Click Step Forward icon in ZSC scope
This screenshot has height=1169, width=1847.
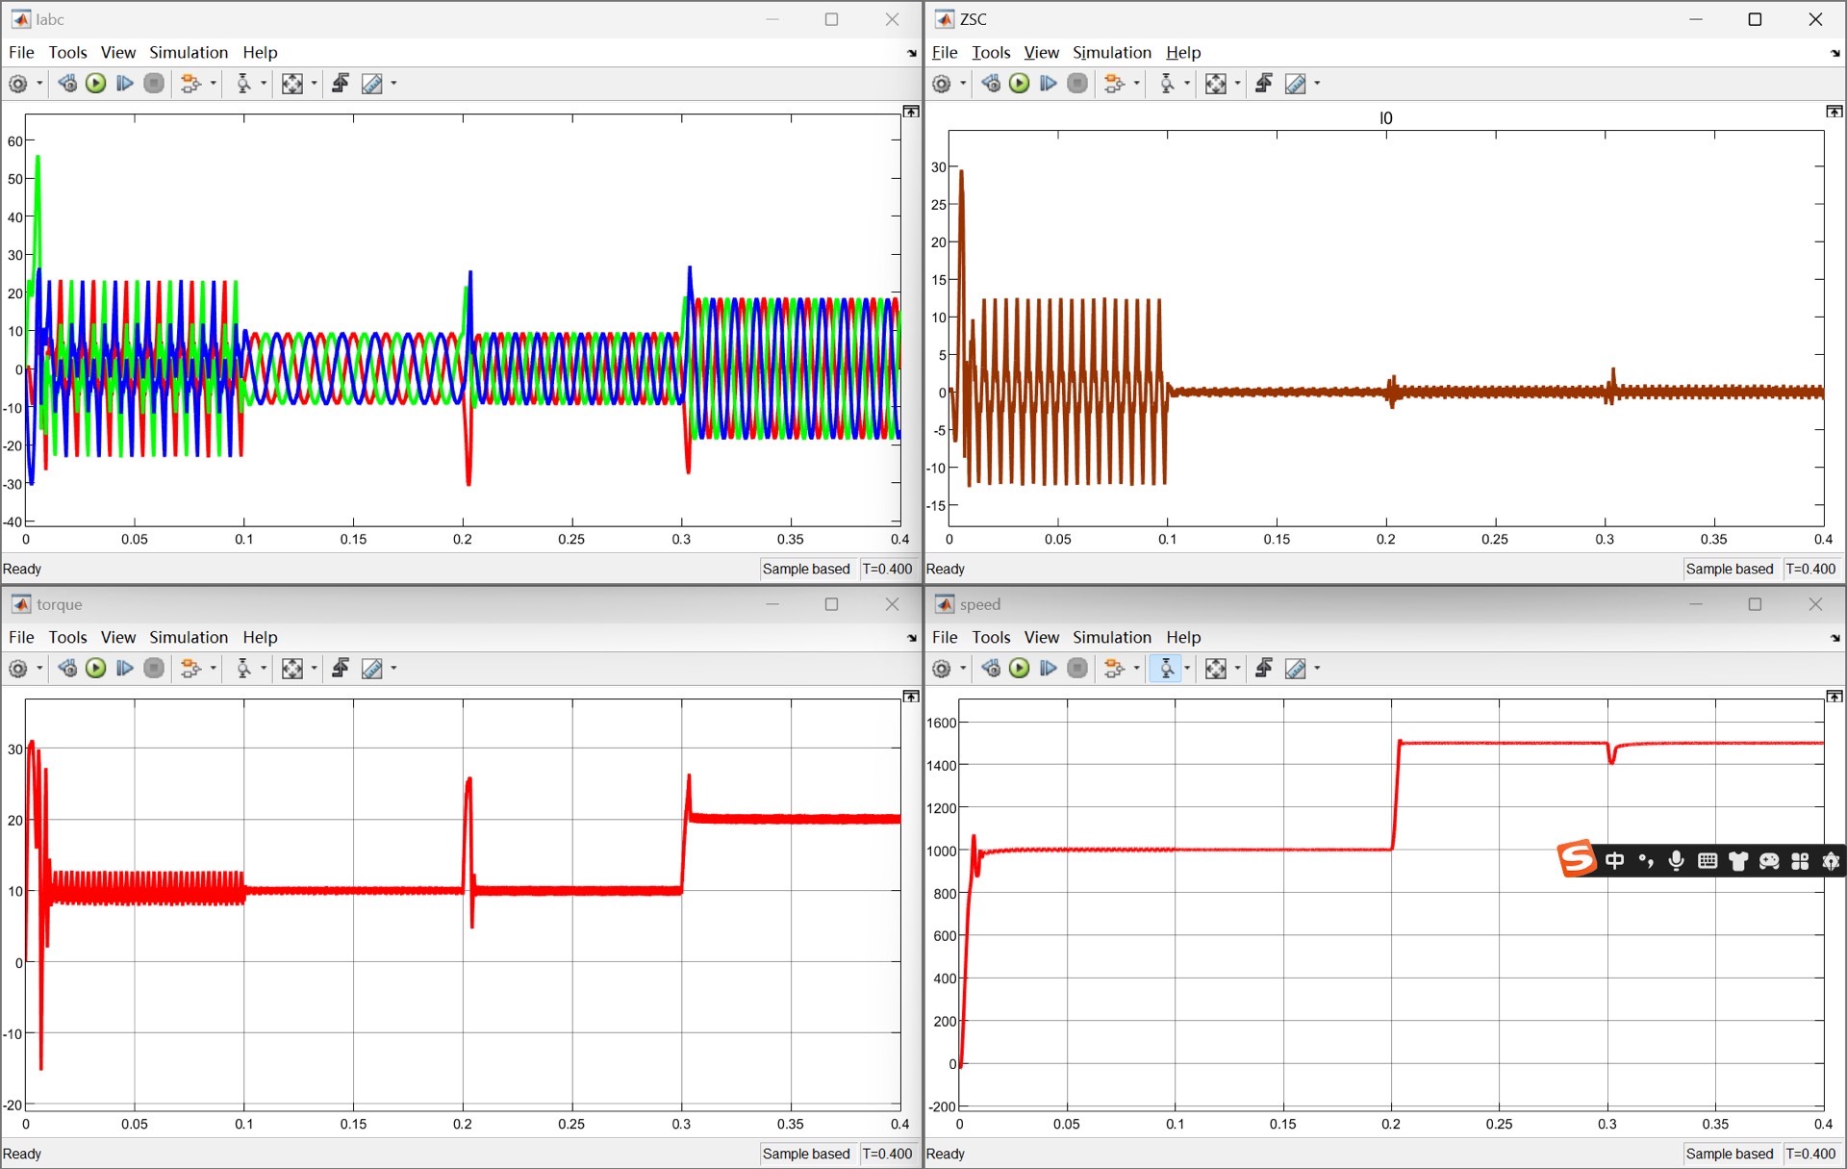point(1049,84)
